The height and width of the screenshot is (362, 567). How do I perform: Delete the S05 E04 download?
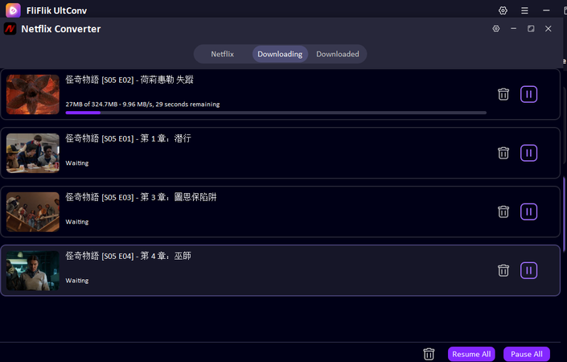pos(503,270)
